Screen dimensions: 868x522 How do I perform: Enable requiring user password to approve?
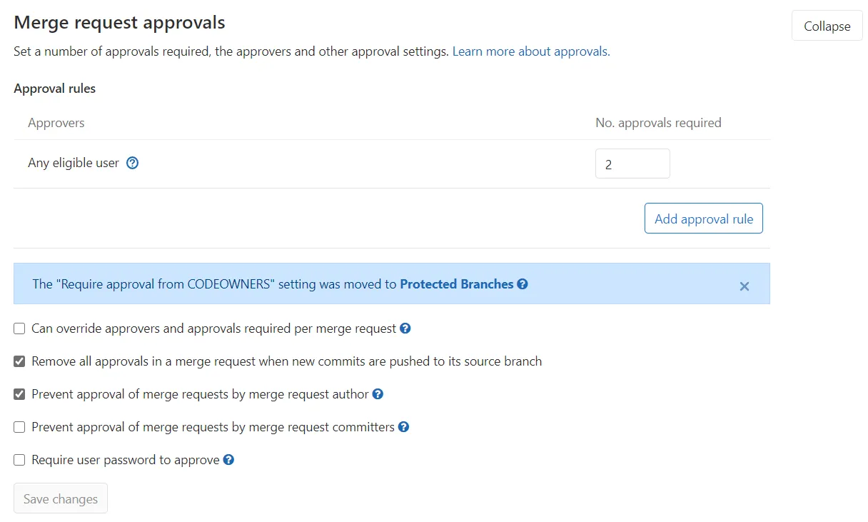pos(19,459)
